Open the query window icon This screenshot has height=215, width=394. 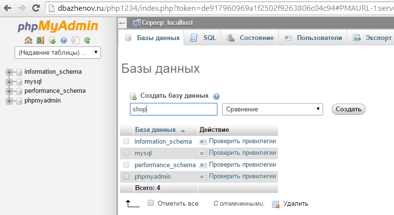pyautogui.click(x=52, y=41)
